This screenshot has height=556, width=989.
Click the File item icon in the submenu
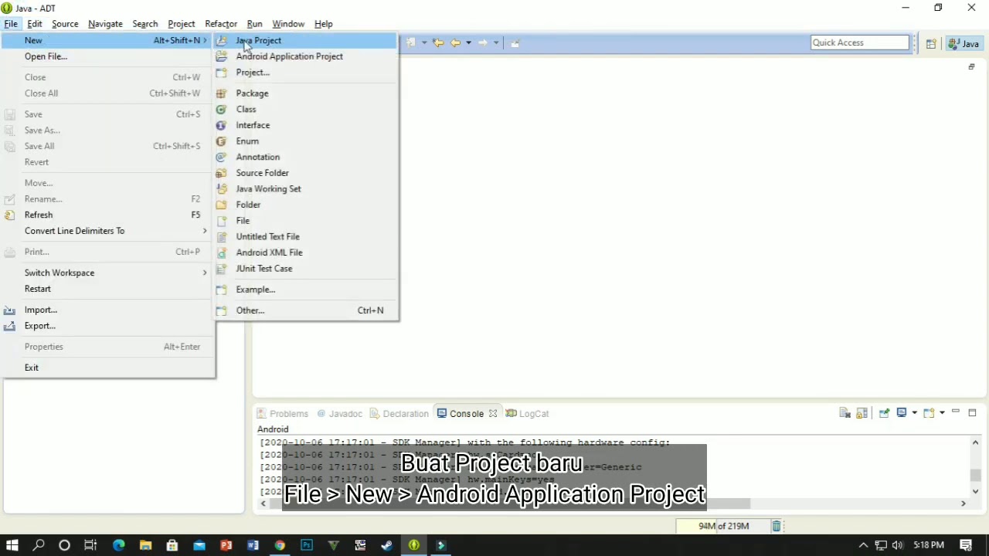click(221, 221)
